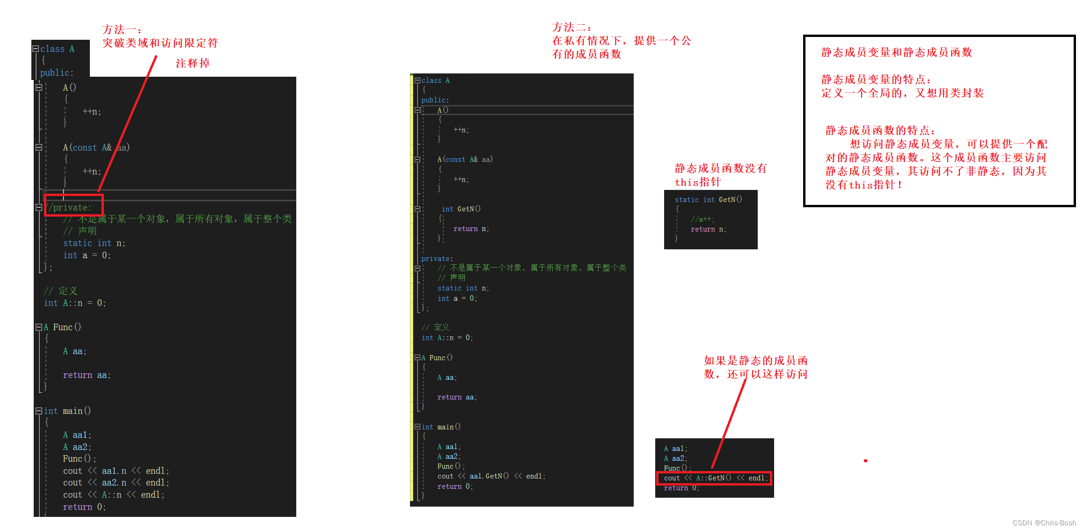Collapse class A in the method-two code

pyautogui.click(x=417, y=80)
